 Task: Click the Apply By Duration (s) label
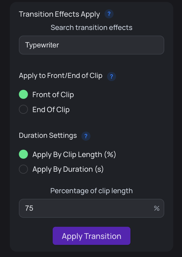click(x=68, y=169)
